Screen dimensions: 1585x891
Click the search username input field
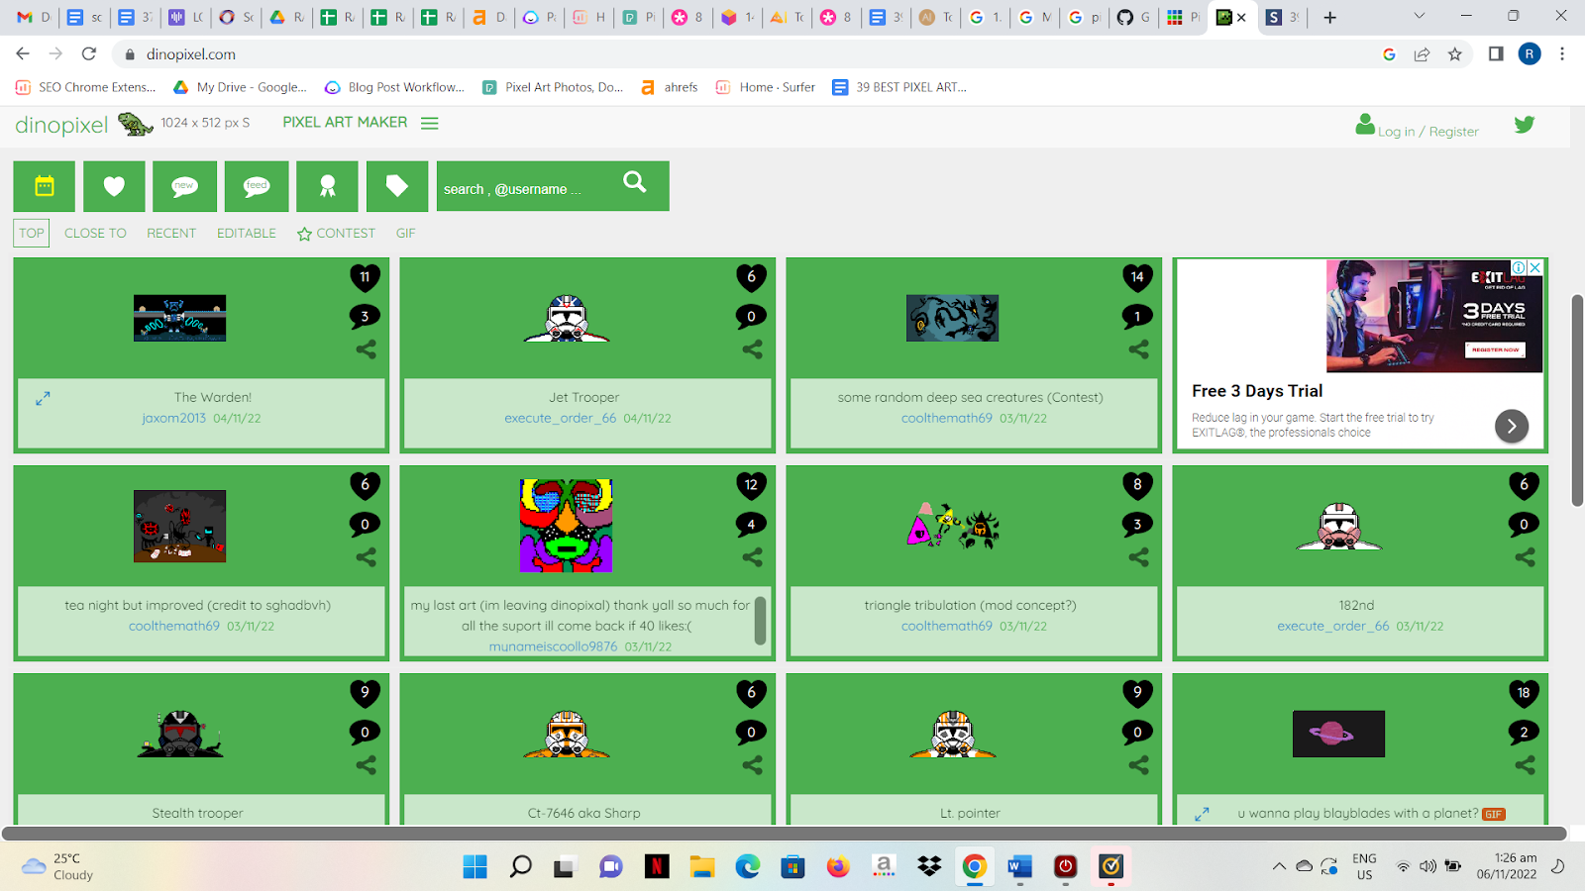point(525,188)
